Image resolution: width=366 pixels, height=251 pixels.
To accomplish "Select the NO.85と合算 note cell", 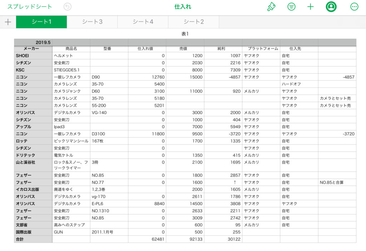I will (337, 182).
